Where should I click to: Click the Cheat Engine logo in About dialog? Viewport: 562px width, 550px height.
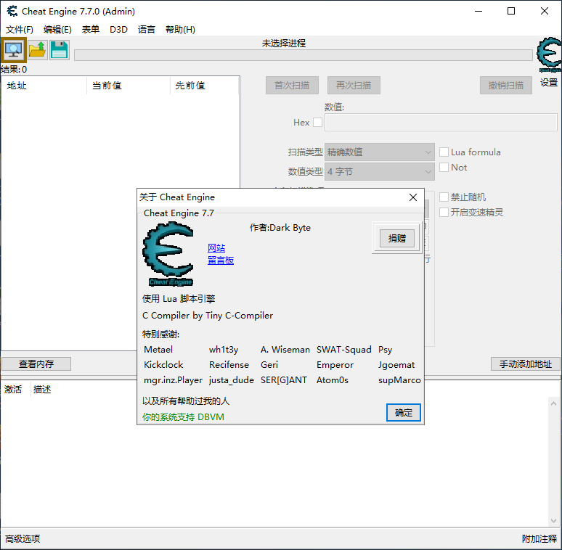(168, 254)
